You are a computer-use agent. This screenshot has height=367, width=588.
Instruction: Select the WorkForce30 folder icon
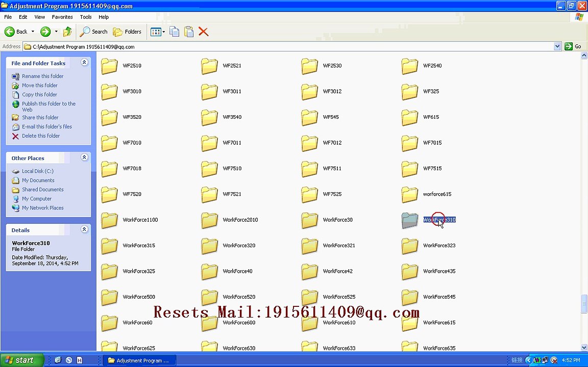[309, 221]
